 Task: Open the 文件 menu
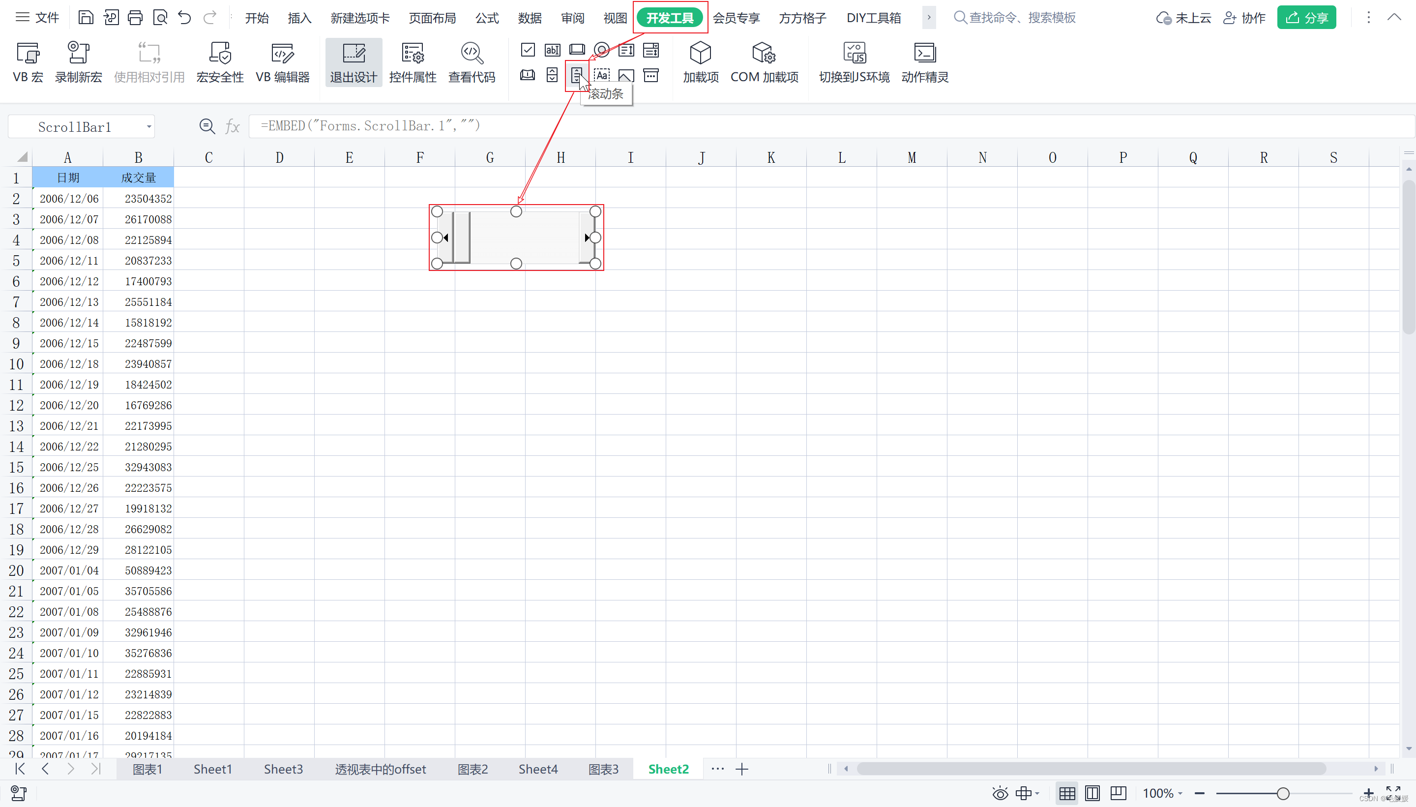[37, 18]
